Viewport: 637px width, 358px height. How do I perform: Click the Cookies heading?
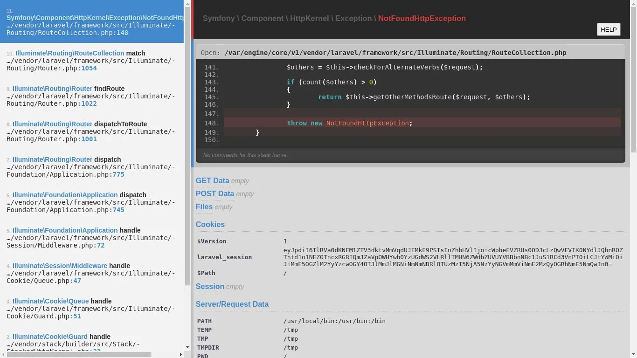pos(210,225)
